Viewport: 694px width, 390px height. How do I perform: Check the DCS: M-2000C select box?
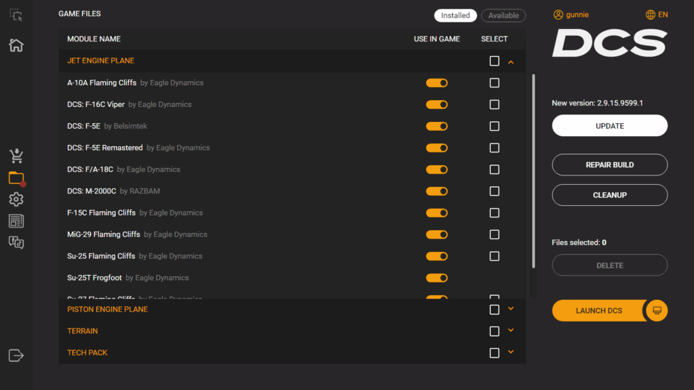pyautogui.click(x=494, y=191)
